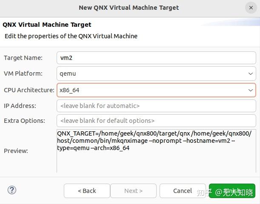Click into the IP Address input field

pos(156,106)
